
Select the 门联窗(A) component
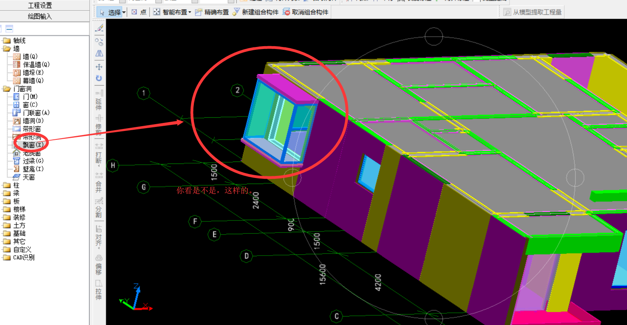pos(32,113)
